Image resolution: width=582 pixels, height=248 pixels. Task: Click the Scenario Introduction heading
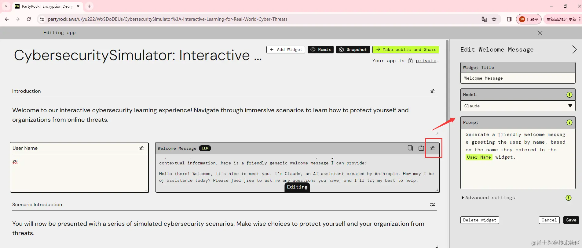click(37, 205)
